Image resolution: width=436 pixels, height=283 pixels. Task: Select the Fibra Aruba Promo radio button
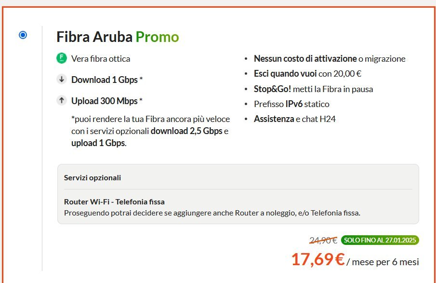pyautogui.click(x=23, y=35)
